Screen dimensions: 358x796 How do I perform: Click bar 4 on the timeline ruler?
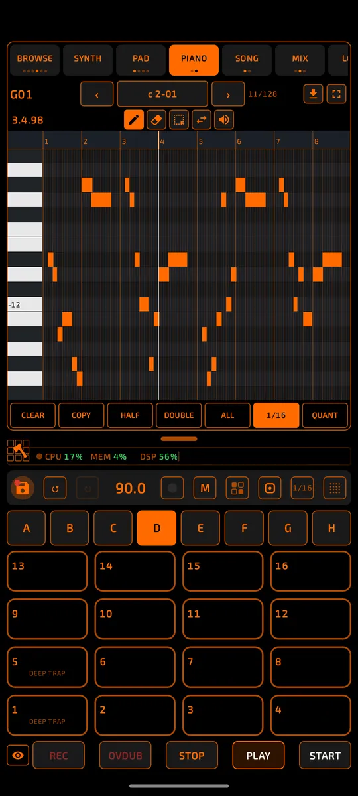click(163, 141)
